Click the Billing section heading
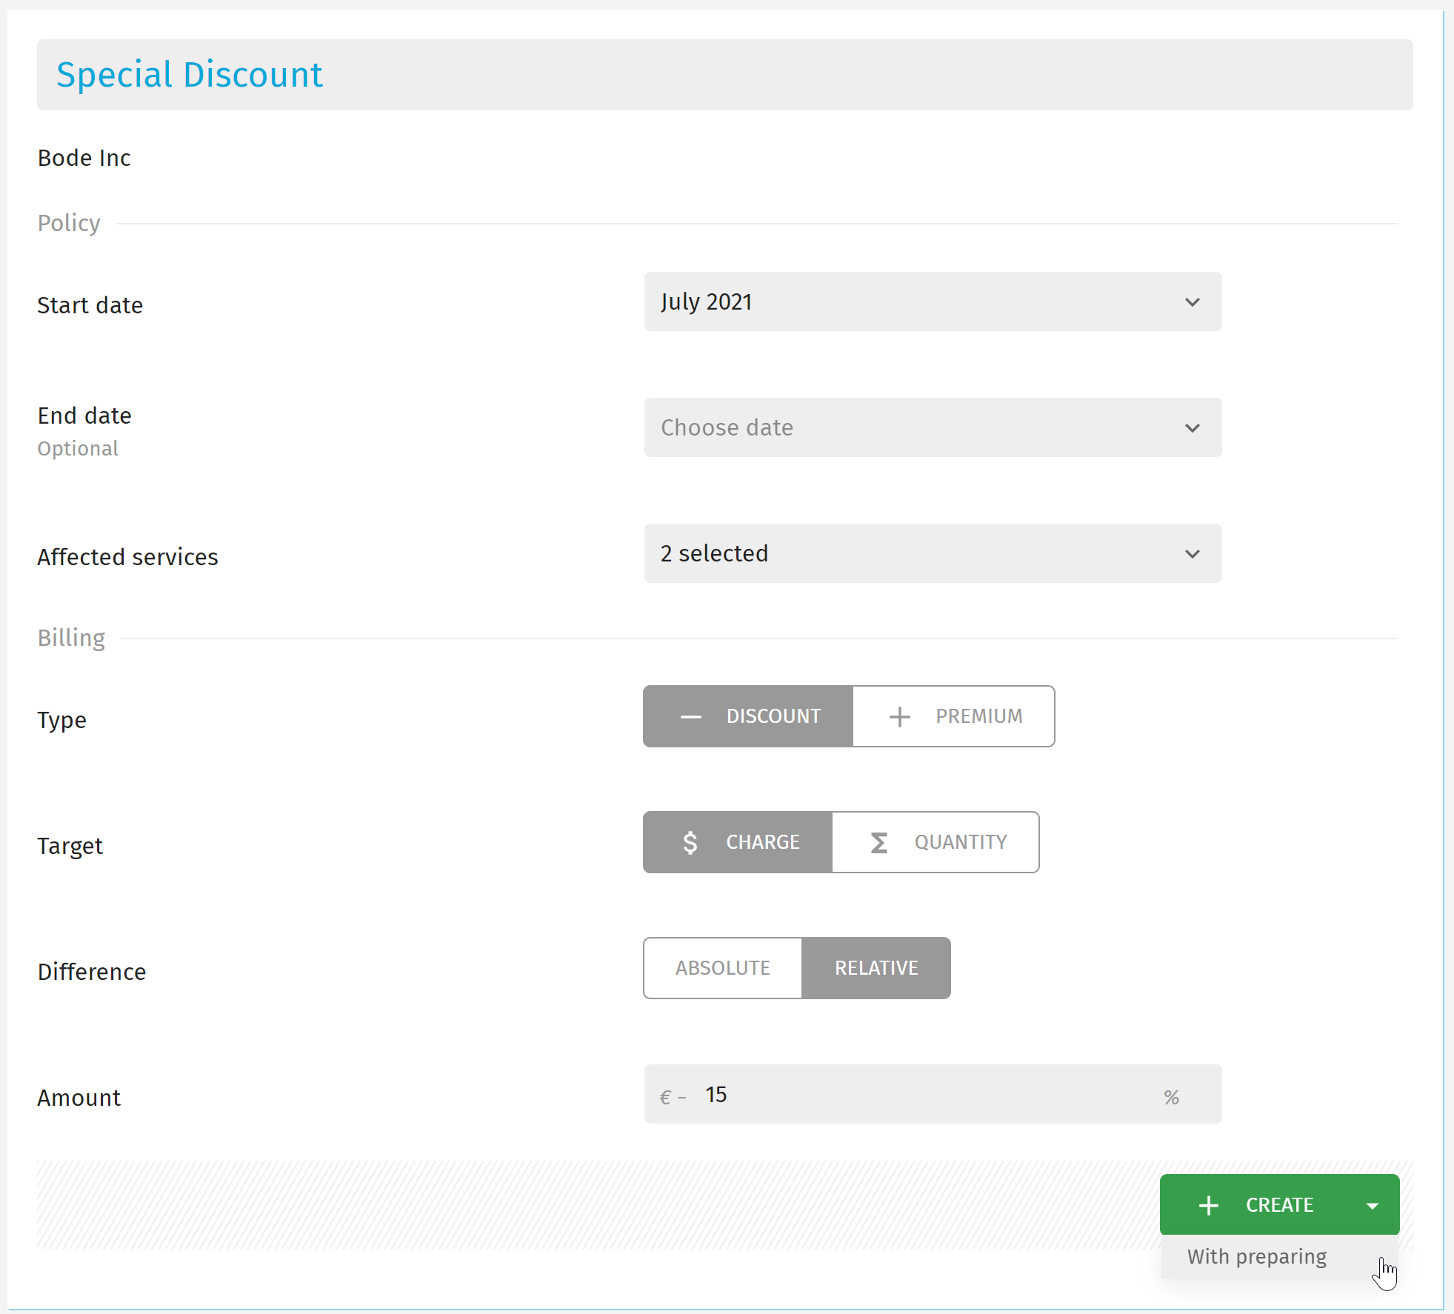This screenshot has width=1454, height=1314. pos(71,638)
